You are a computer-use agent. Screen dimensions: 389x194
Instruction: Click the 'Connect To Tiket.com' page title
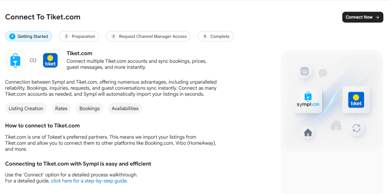click(x=43, y=17)
